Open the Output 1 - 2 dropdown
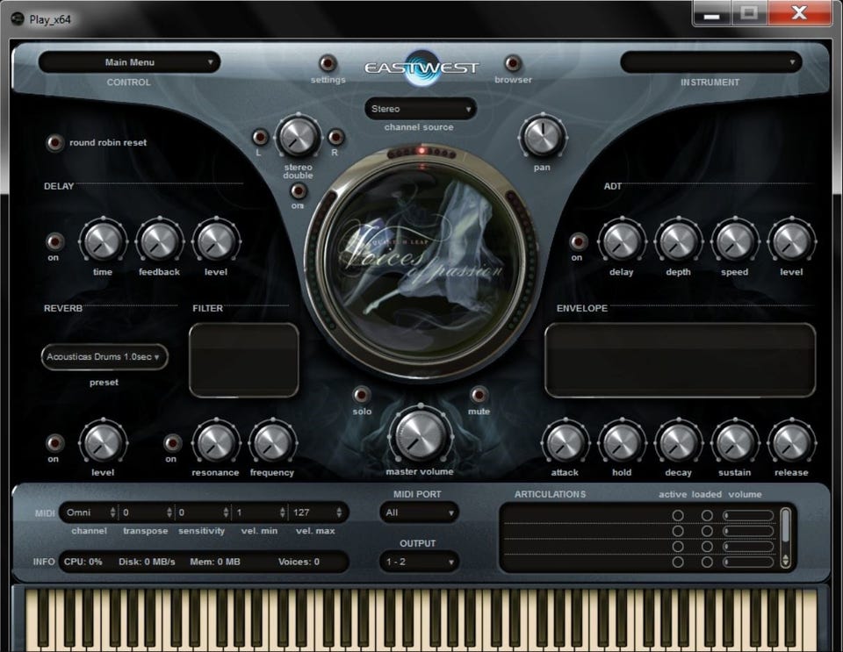This screenshot has width=843, height=652. (419, 562)
